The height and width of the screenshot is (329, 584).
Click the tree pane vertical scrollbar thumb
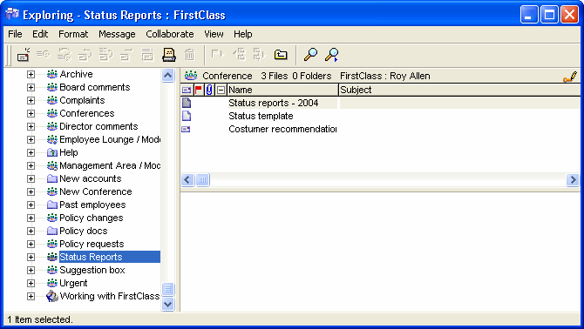click(x=168, y=289)
